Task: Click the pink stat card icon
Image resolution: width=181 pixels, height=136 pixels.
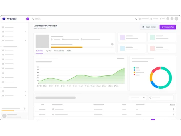Action: [x=152, y=49]
